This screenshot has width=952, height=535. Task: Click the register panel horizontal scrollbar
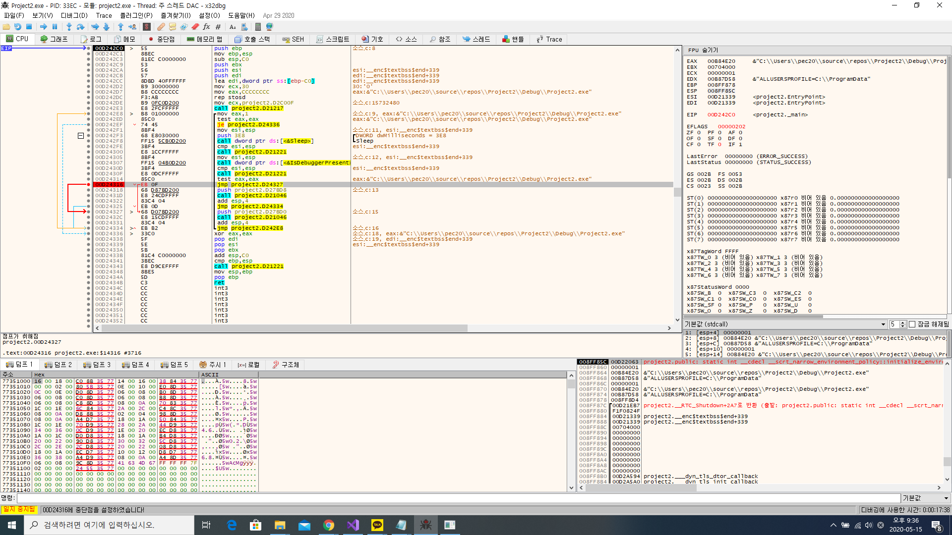(815, 316)
